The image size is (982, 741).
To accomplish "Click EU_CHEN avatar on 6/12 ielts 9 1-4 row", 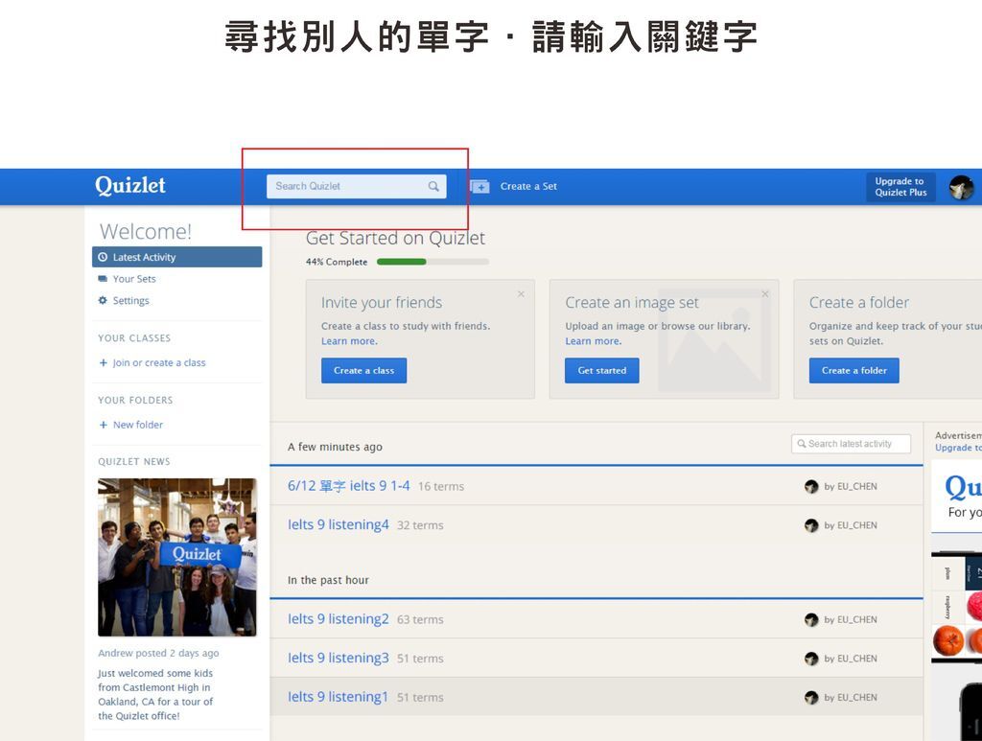I will coord(811,486).
